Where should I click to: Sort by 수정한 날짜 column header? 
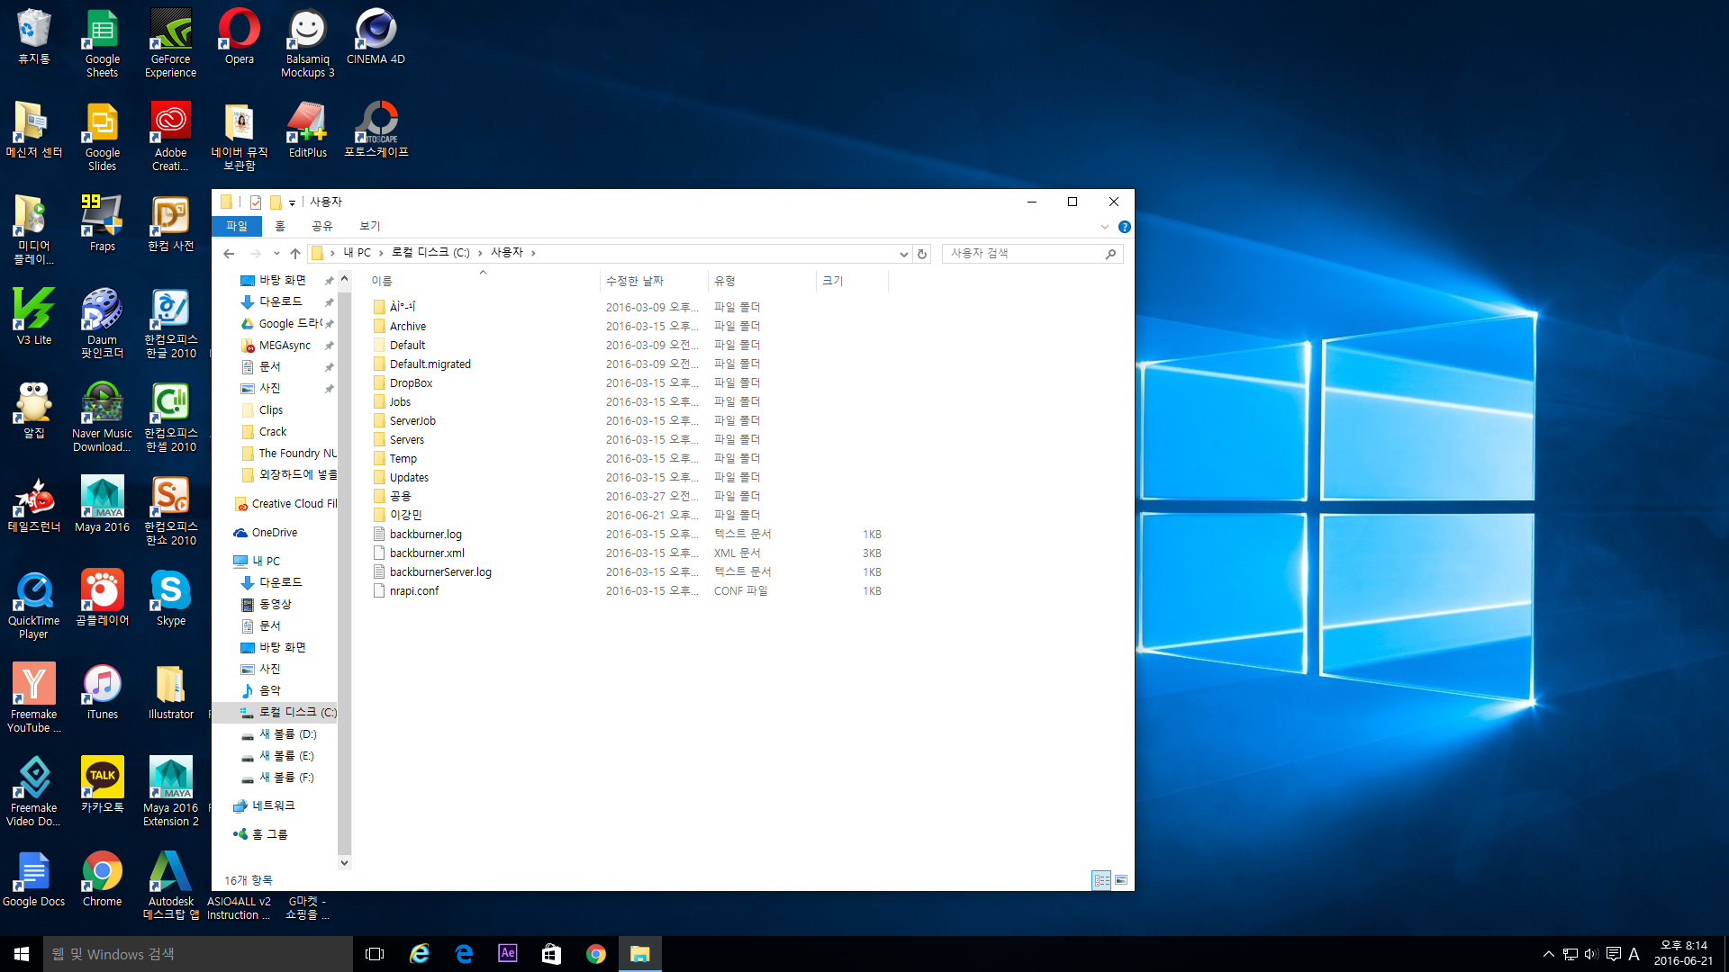coord(634,281)
